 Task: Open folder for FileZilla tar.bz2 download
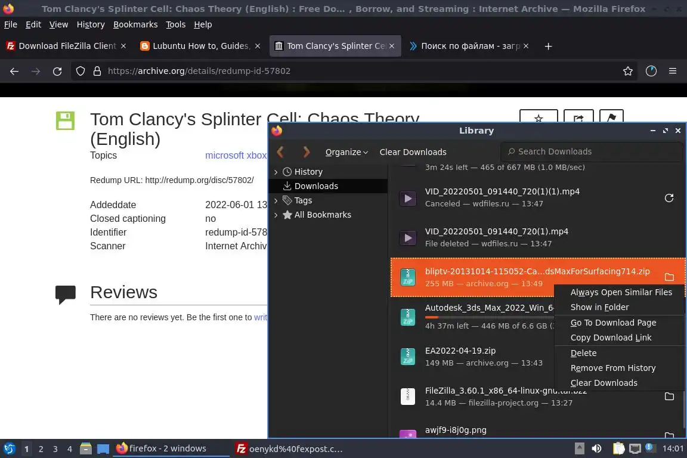[x=669, y=396]
